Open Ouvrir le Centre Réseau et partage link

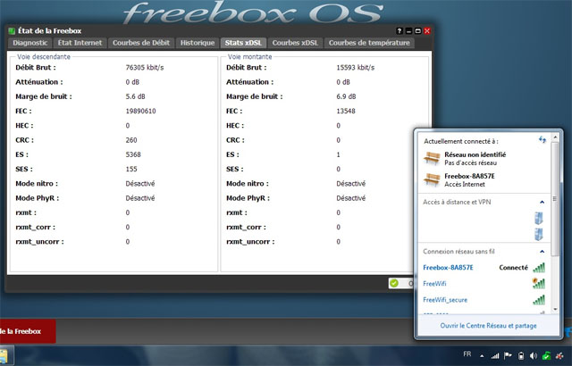pyautogui.click(x=488, y=326)
